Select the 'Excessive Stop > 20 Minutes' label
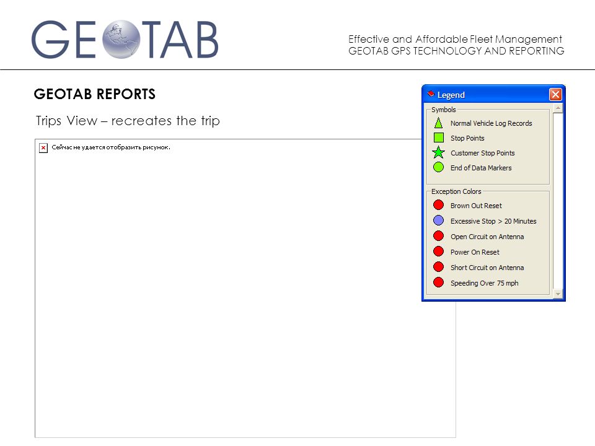Image resolution: width=595 pixels, height=446 pixels. (x=493, y=221)
